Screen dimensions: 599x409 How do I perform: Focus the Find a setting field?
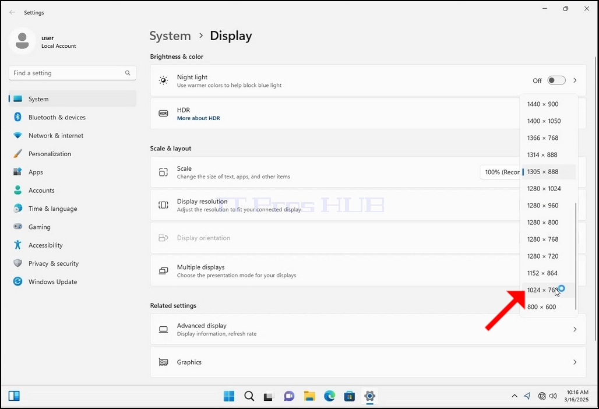pos(72,73)
